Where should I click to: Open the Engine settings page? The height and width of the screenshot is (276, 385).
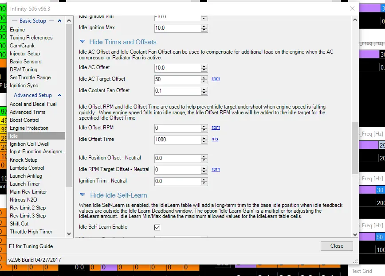point(17,30)
